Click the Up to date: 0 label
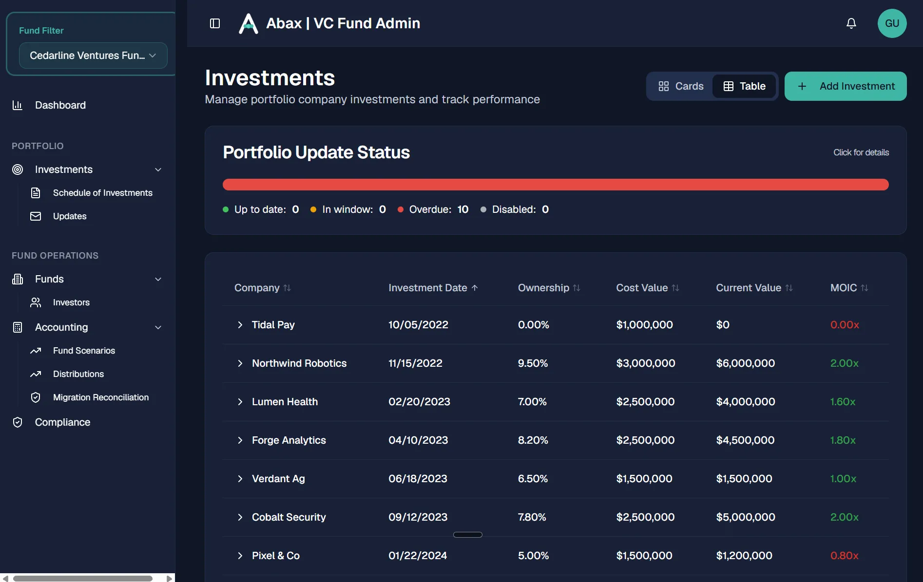 (x=261, y=209)
